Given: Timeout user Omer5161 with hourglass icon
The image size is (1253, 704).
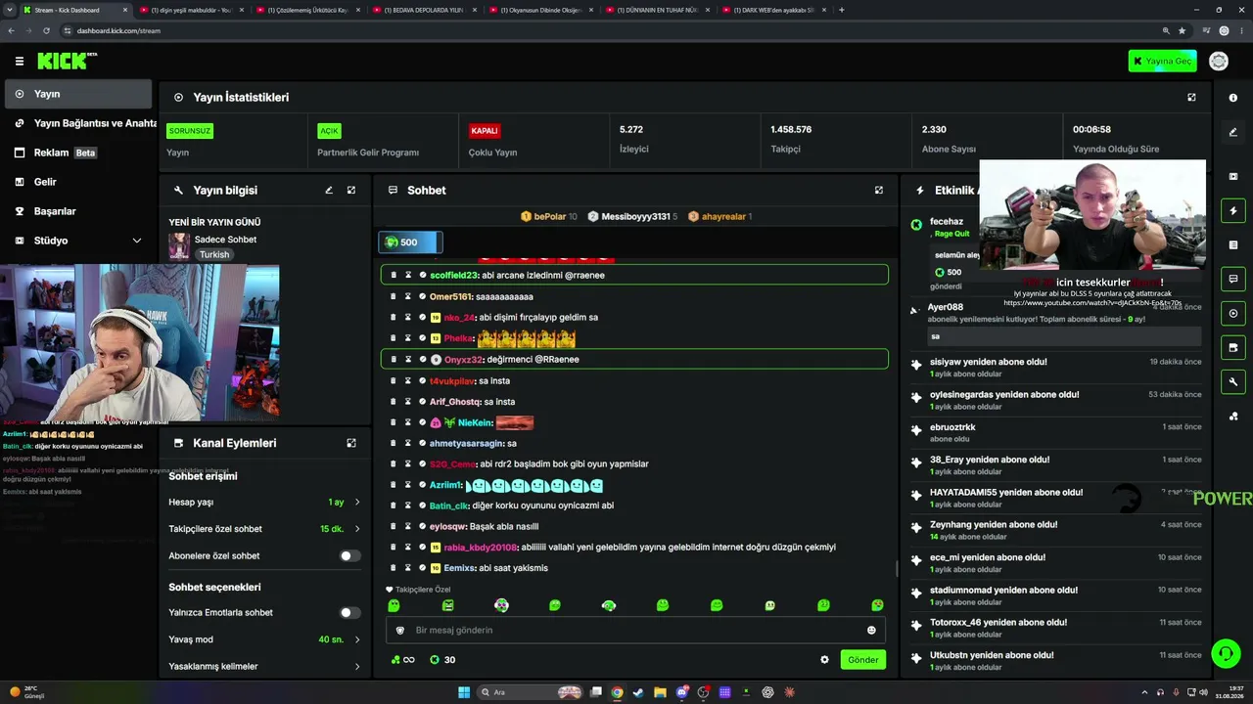Looking at the screenshot, I should point(408,296).
